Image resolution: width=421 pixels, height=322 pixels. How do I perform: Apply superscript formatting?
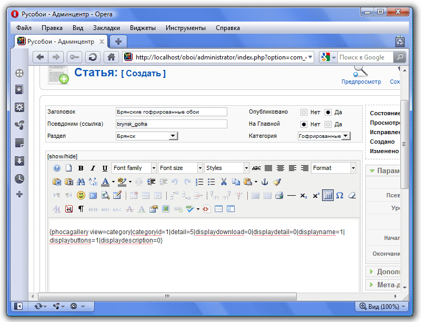click(316, 195)
